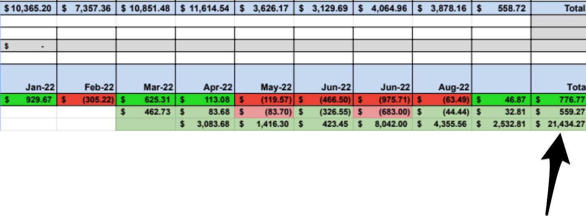Select the Jan-22 column header
Viewport: 586px width, 216px height.
click(x=28, y=79)
